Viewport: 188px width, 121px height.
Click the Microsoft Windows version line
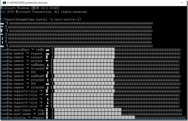(x=30, y=8)
